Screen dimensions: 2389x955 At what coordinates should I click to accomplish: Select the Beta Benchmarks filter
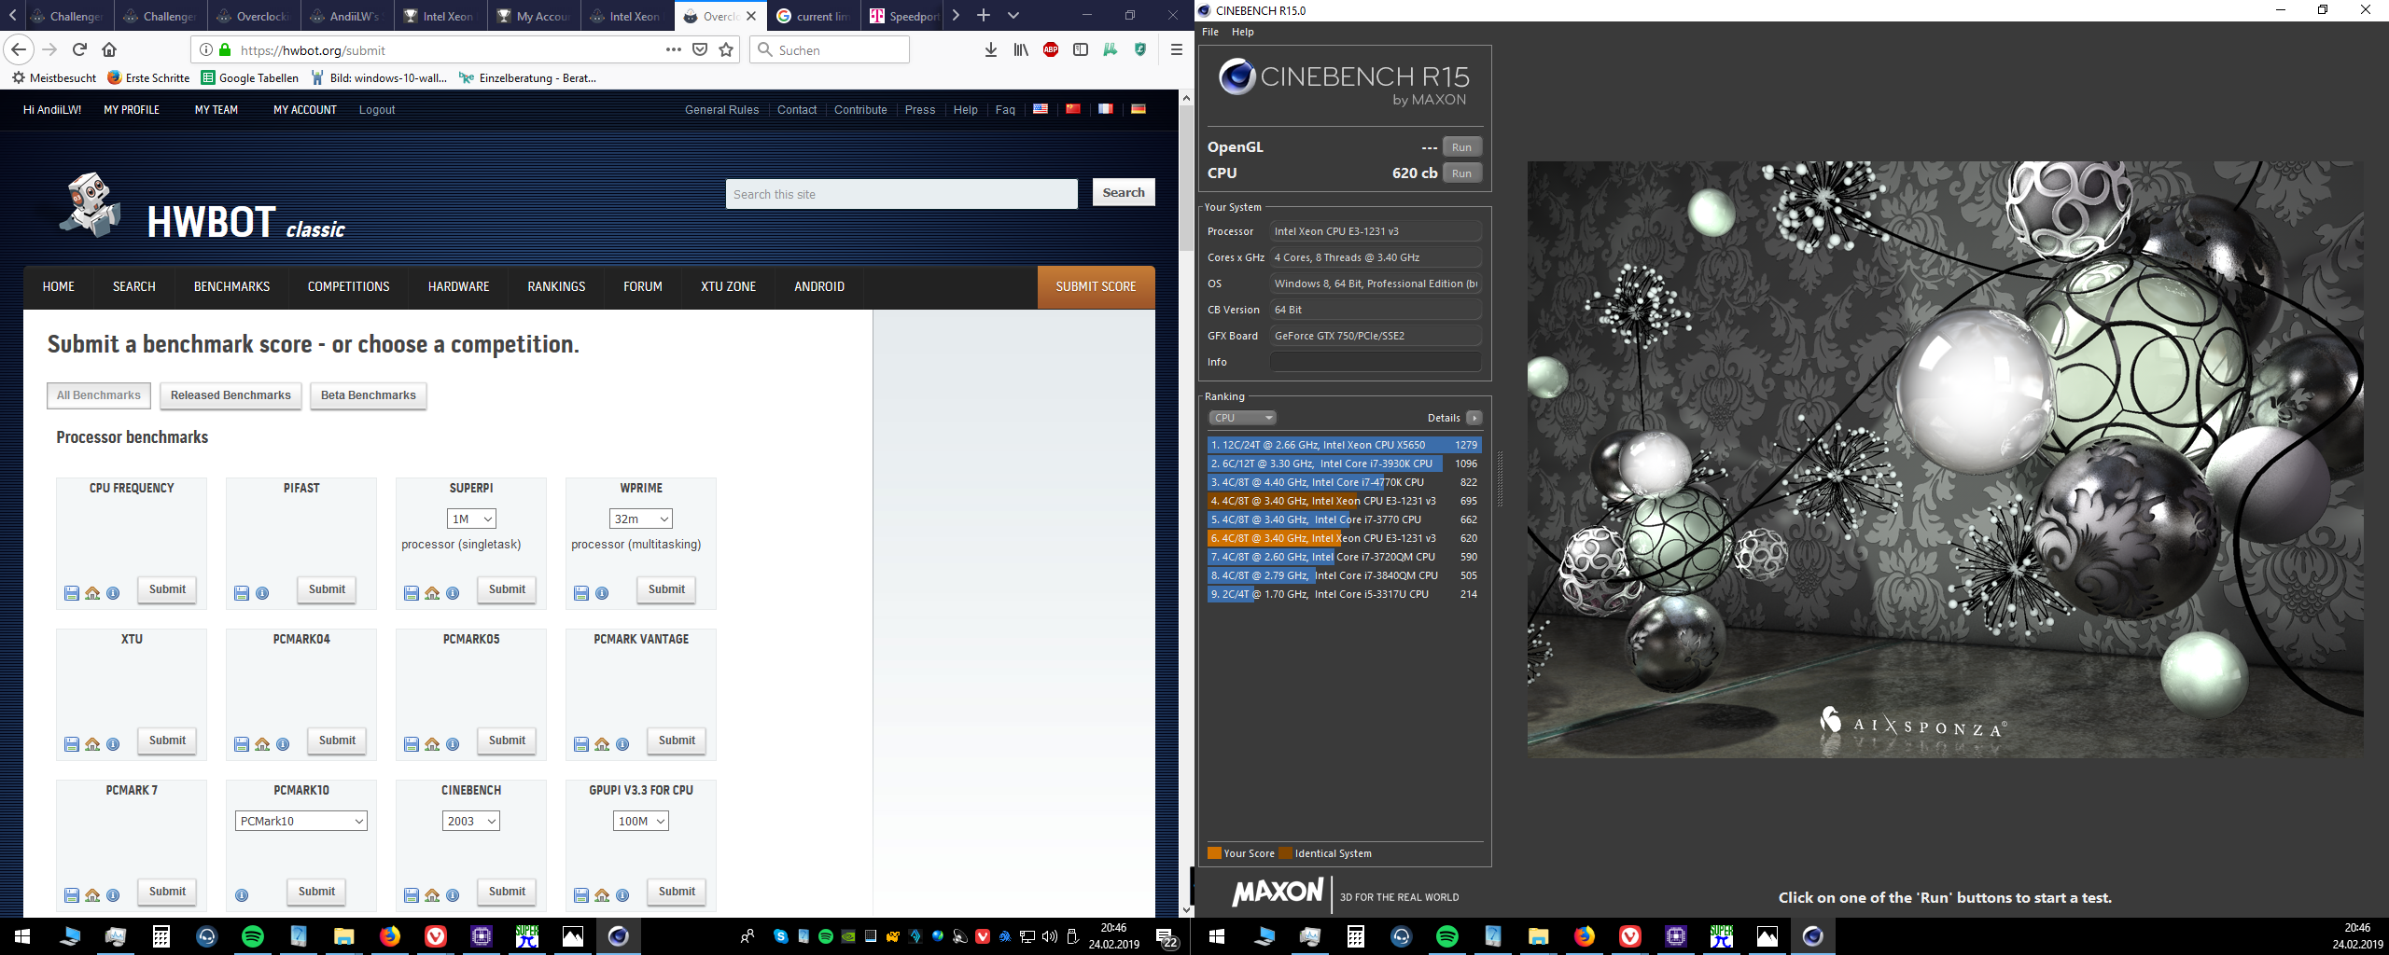[x=369, y=395]
